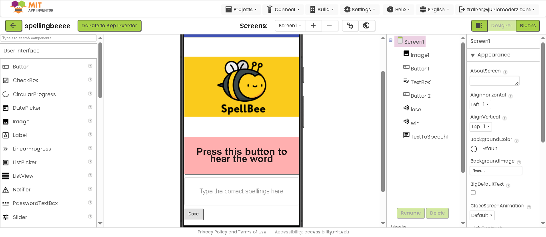Click the Delete component button
This screenshot has height=237, width=546.
(x=437, y=213)
